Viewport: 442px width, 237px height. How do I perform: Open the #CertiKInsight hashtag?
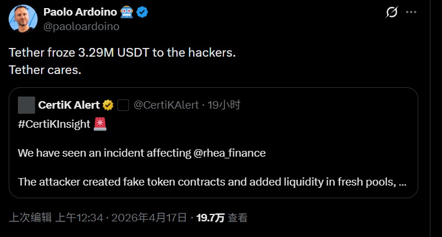coord(54,124)
